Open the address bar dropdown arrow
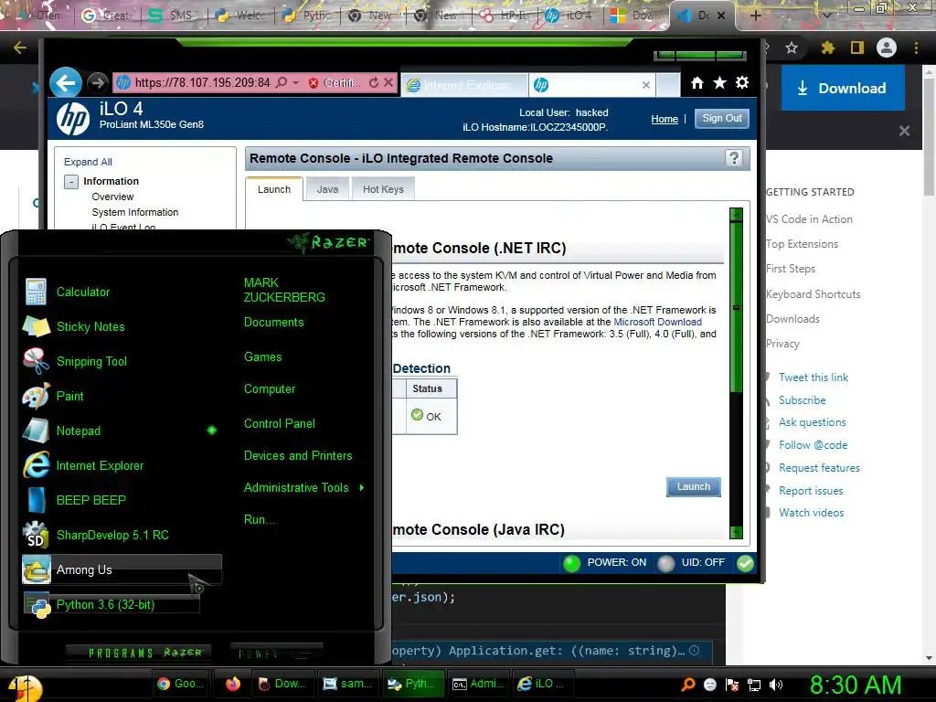This screenshot has height=702, width=936. click(295, 83)
